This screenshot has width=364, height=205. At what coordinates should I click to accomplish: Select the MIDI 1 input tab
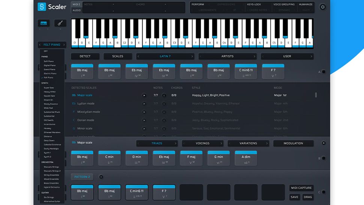point(77,5)
